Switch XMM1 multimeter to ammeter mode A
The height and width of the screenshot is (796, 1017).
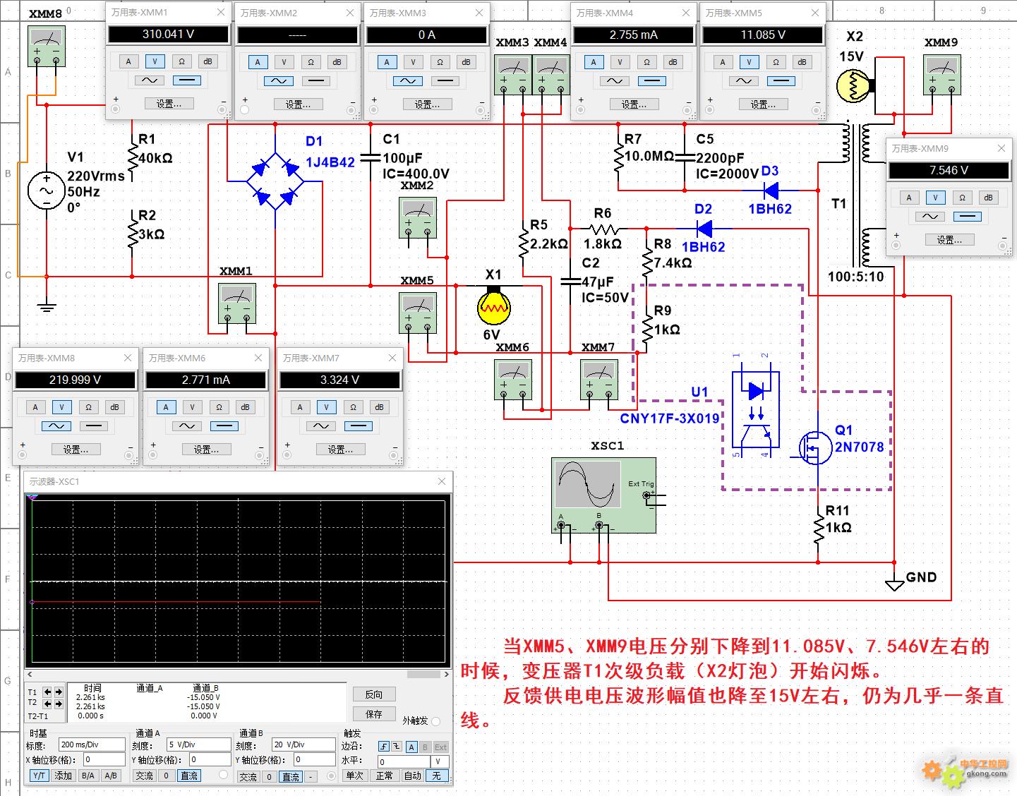point(128,61)
